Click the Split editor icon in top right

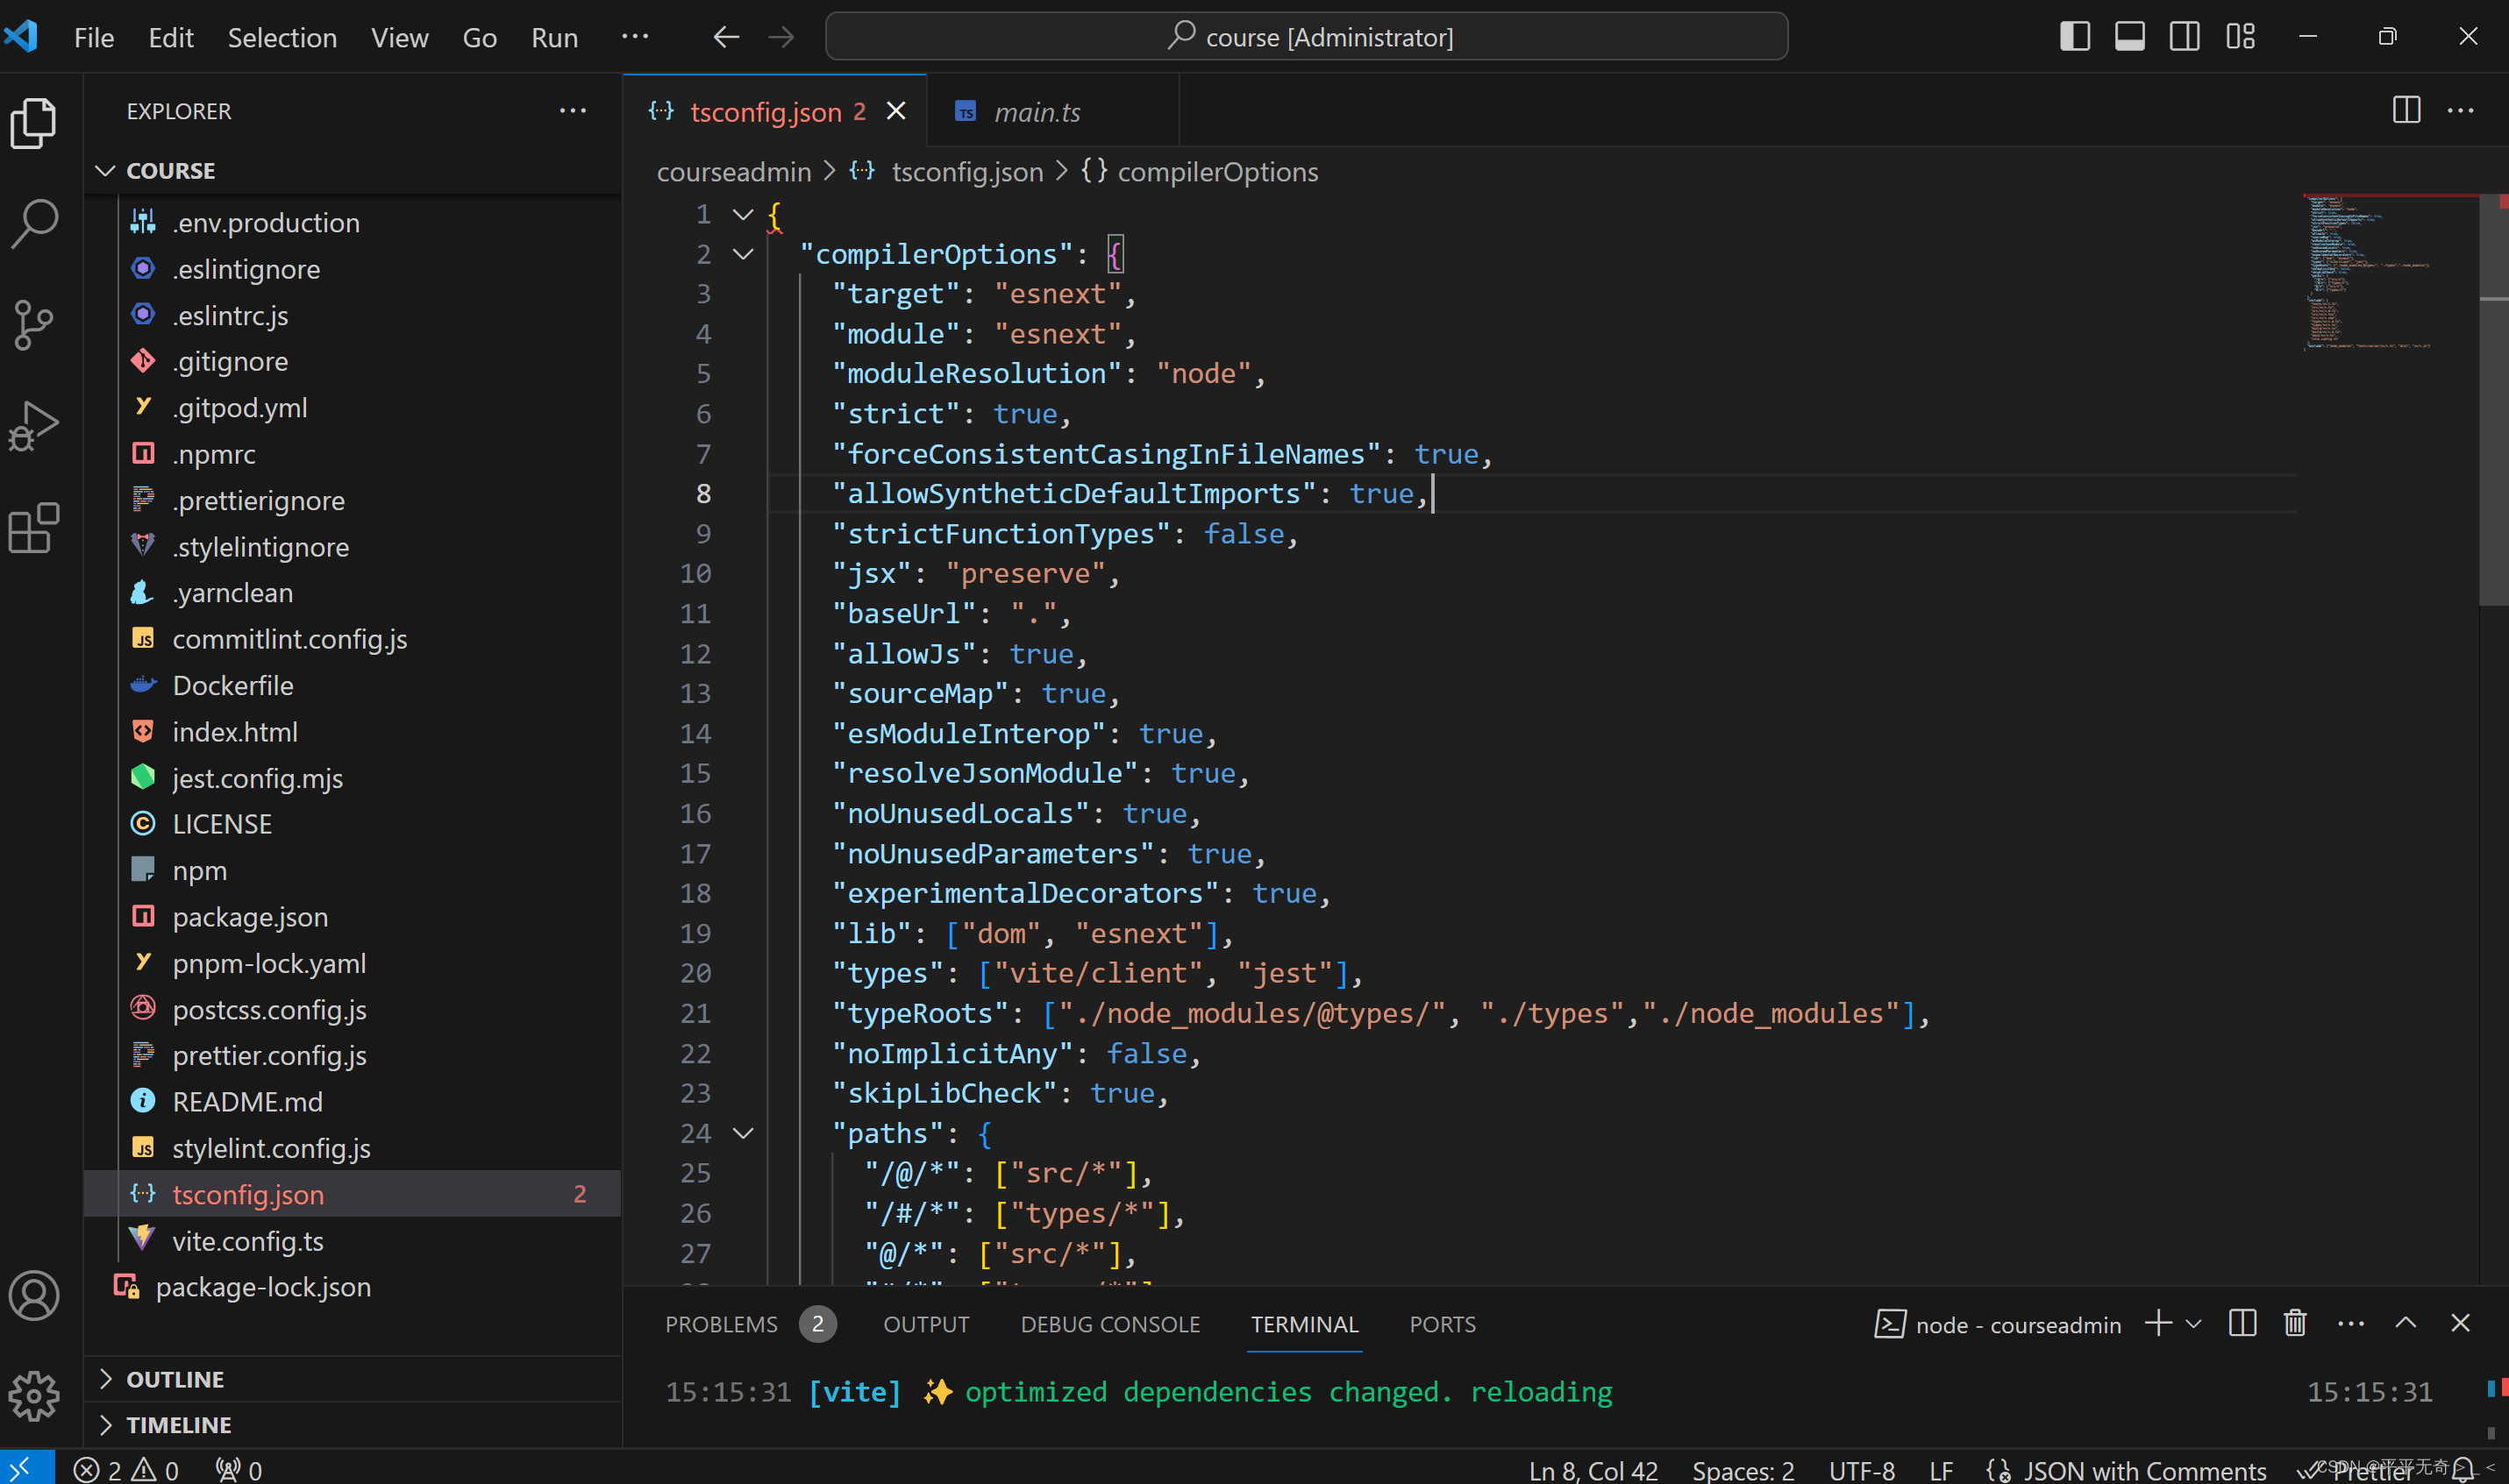(2406, 110)
